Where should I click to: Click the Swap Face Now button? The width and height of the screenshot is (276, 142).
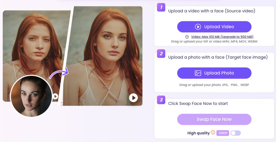pos(214,119)
